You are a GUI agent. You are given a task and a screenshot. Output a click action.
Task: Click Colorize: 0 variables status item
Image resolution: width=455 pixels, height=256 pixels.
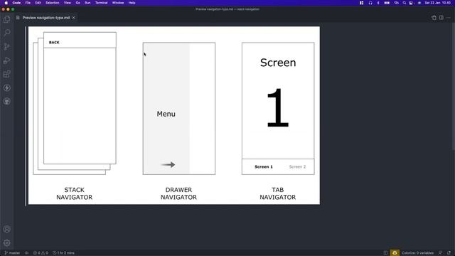pyautogui.click(x=417, y=253)
